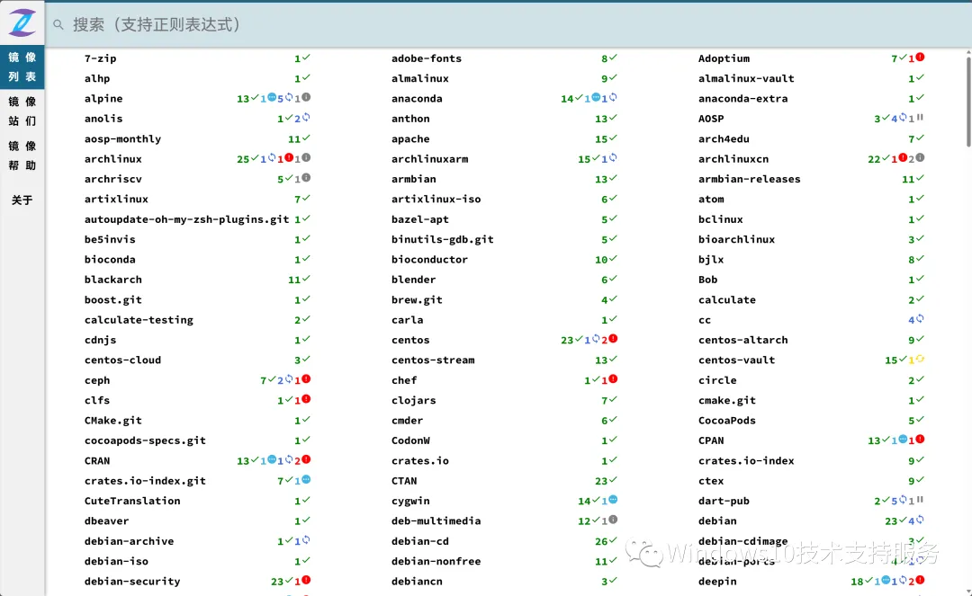The image size is (972, 596).
Task: Open the almalinux-vault mirror link
Action: click(746, 78)
